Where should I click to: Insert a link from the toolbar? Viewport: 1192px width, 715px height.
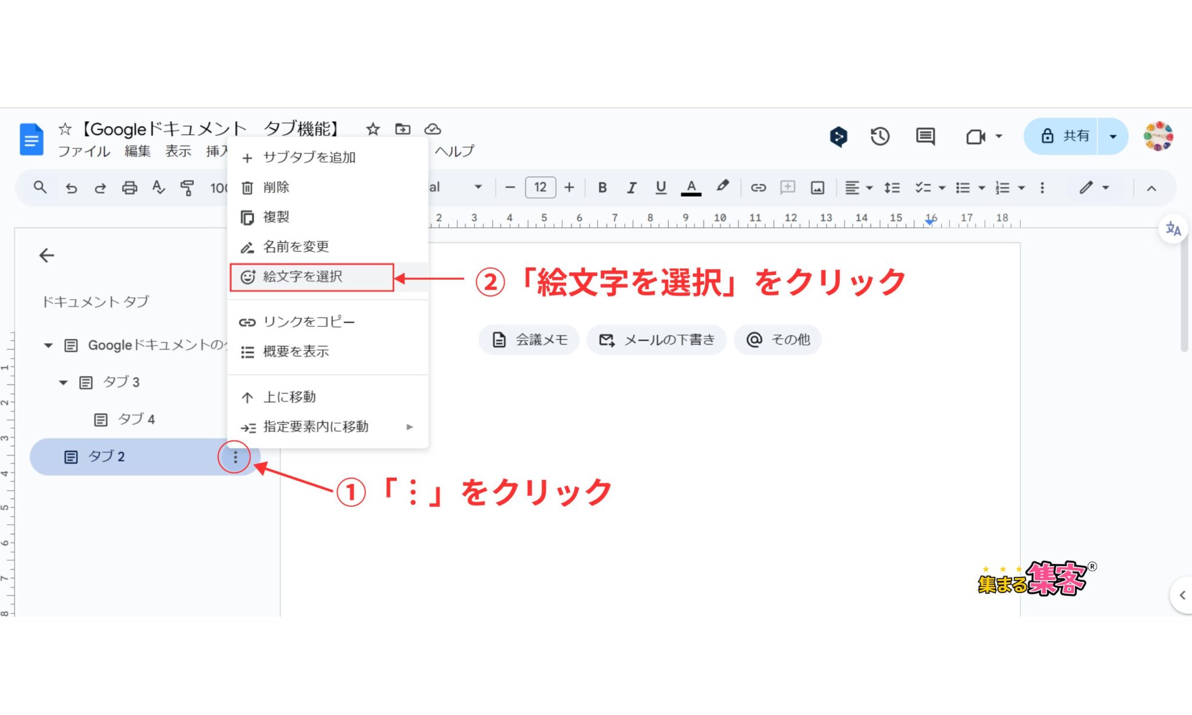758,187
